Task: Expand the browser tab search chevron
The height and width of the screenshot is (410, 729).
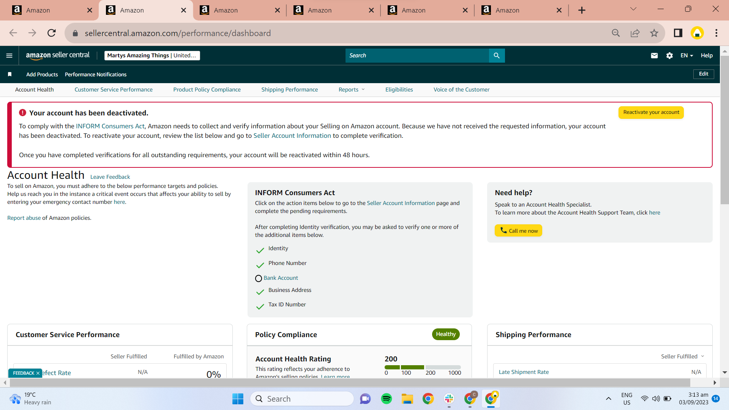Action: (x=633, y=9)
